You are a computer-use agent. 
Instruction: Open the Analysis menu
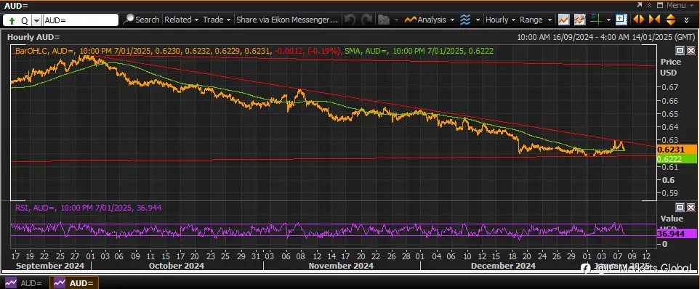click(430, 20)
